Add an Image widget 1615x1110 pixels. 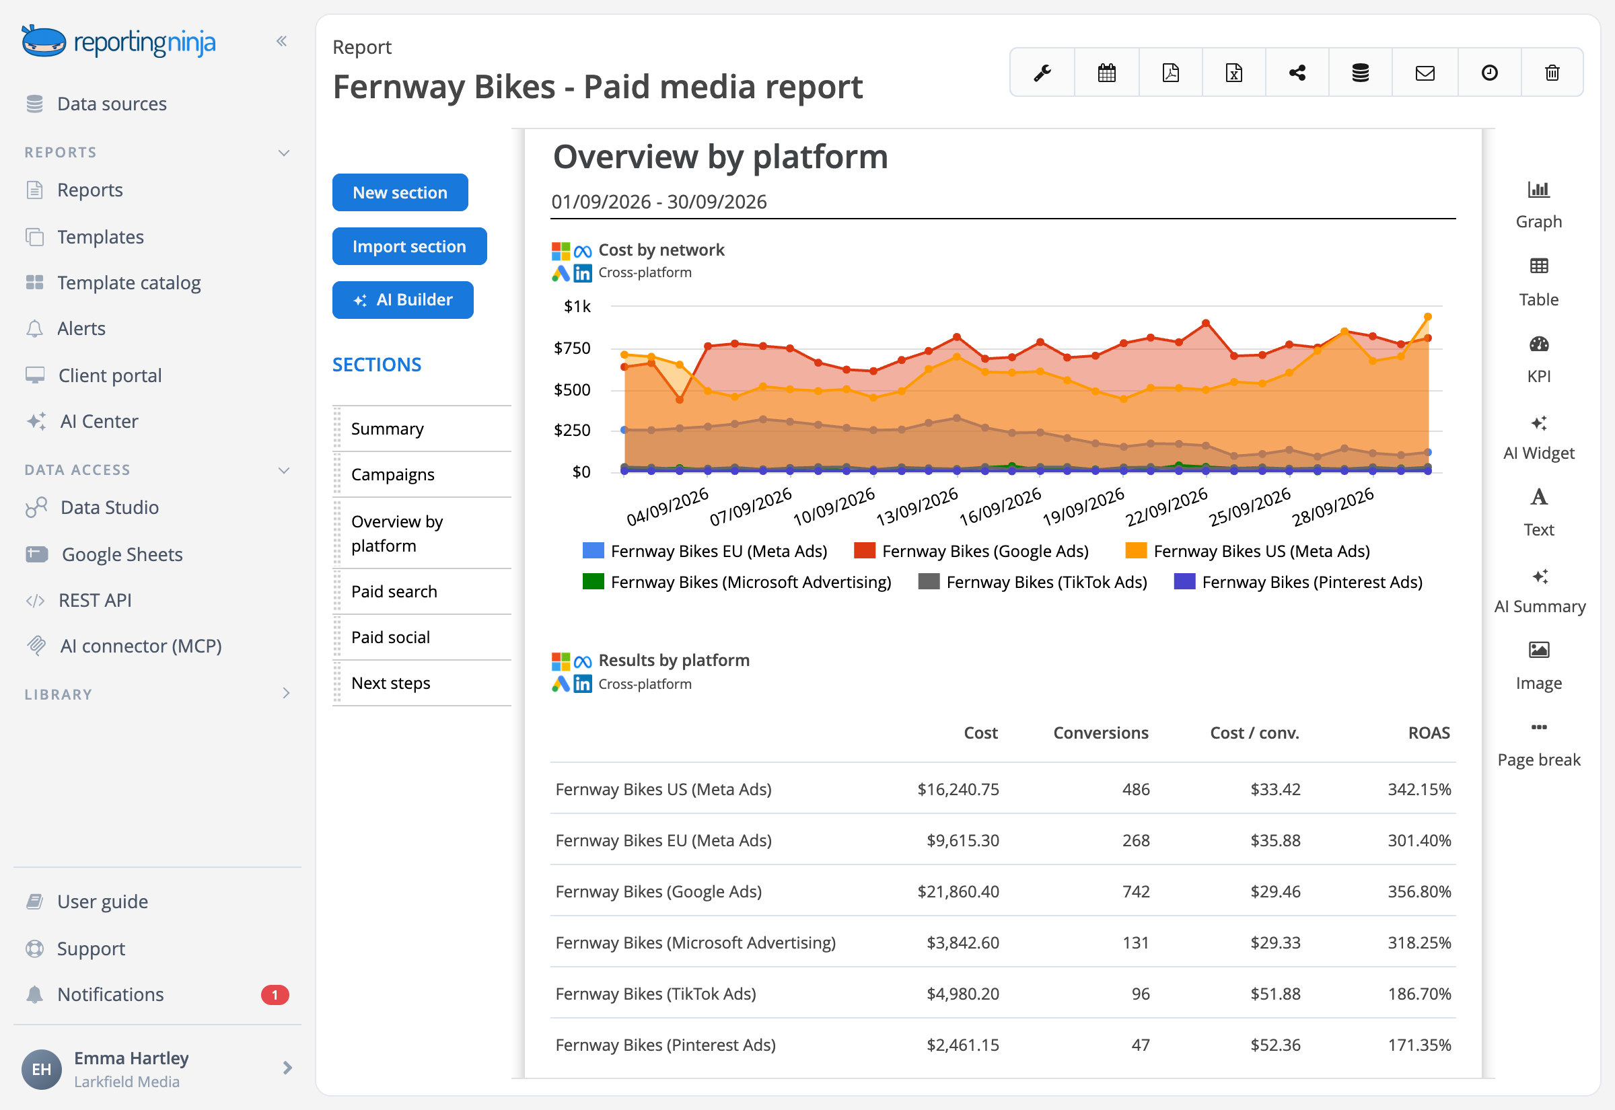pos(1538,667)
